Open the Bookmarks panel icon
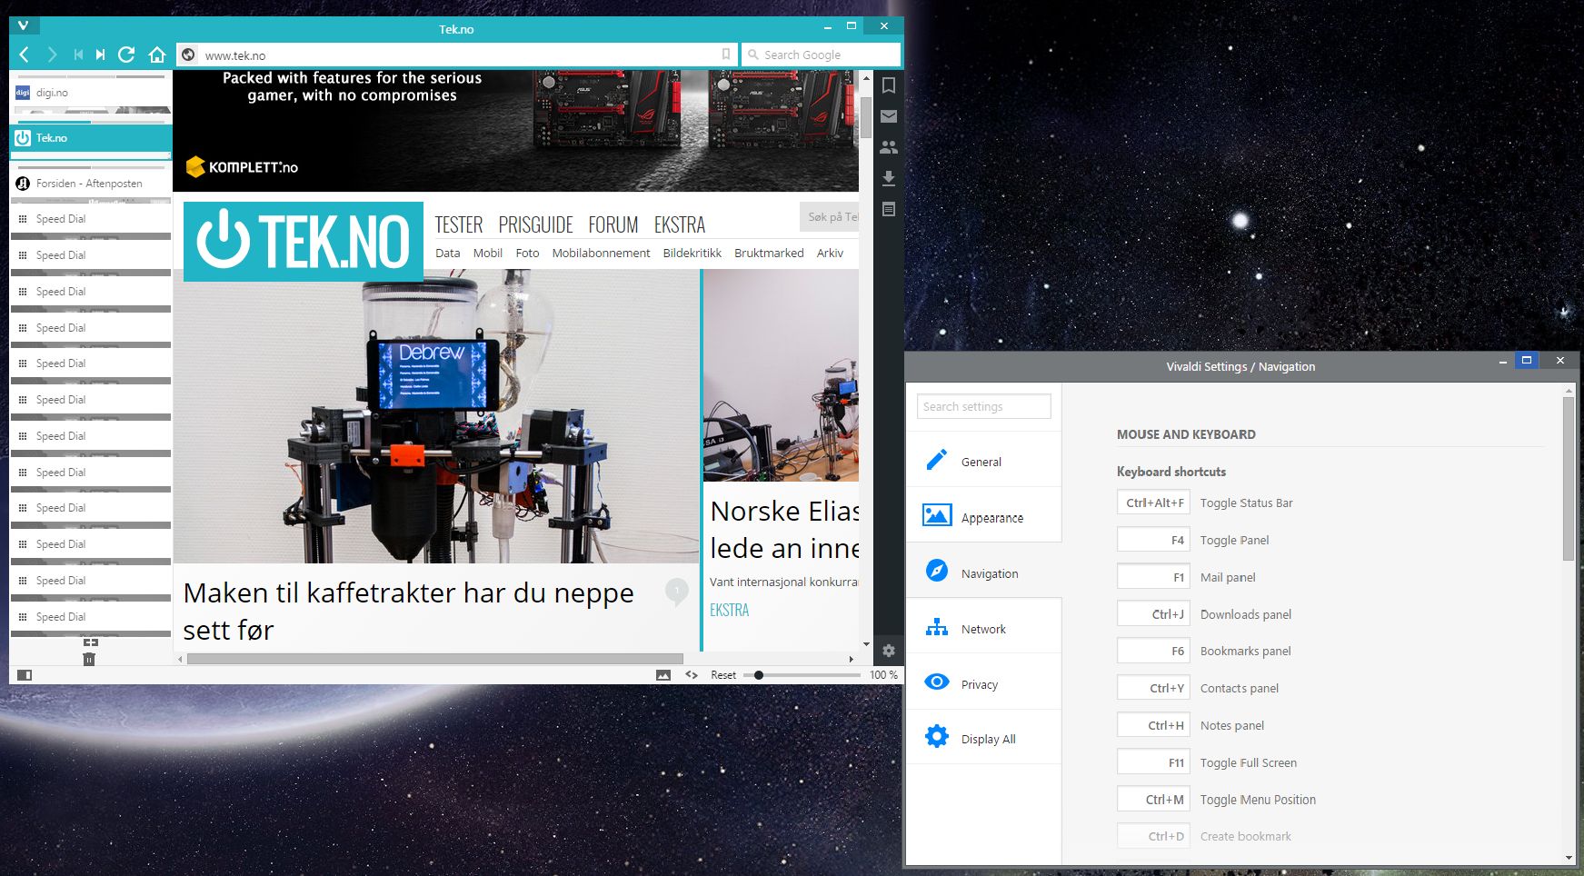 click(889, 85)
